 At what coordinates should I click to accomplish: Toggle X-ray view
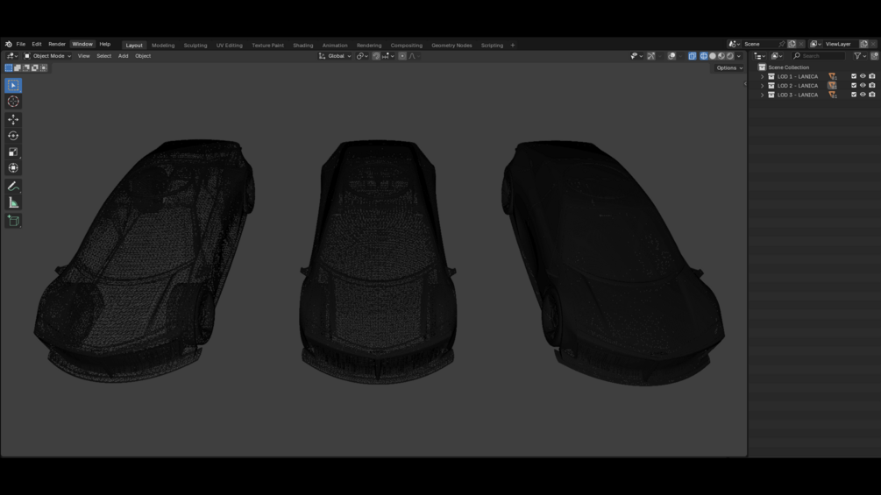693,56
